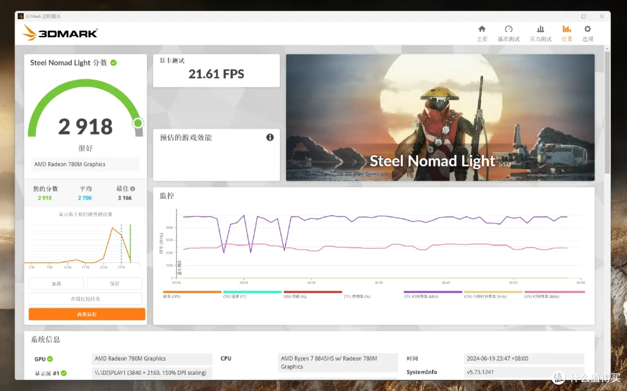
Task: Click the 显示基于相同硬件的结果 caption
Action: (85, 214)
